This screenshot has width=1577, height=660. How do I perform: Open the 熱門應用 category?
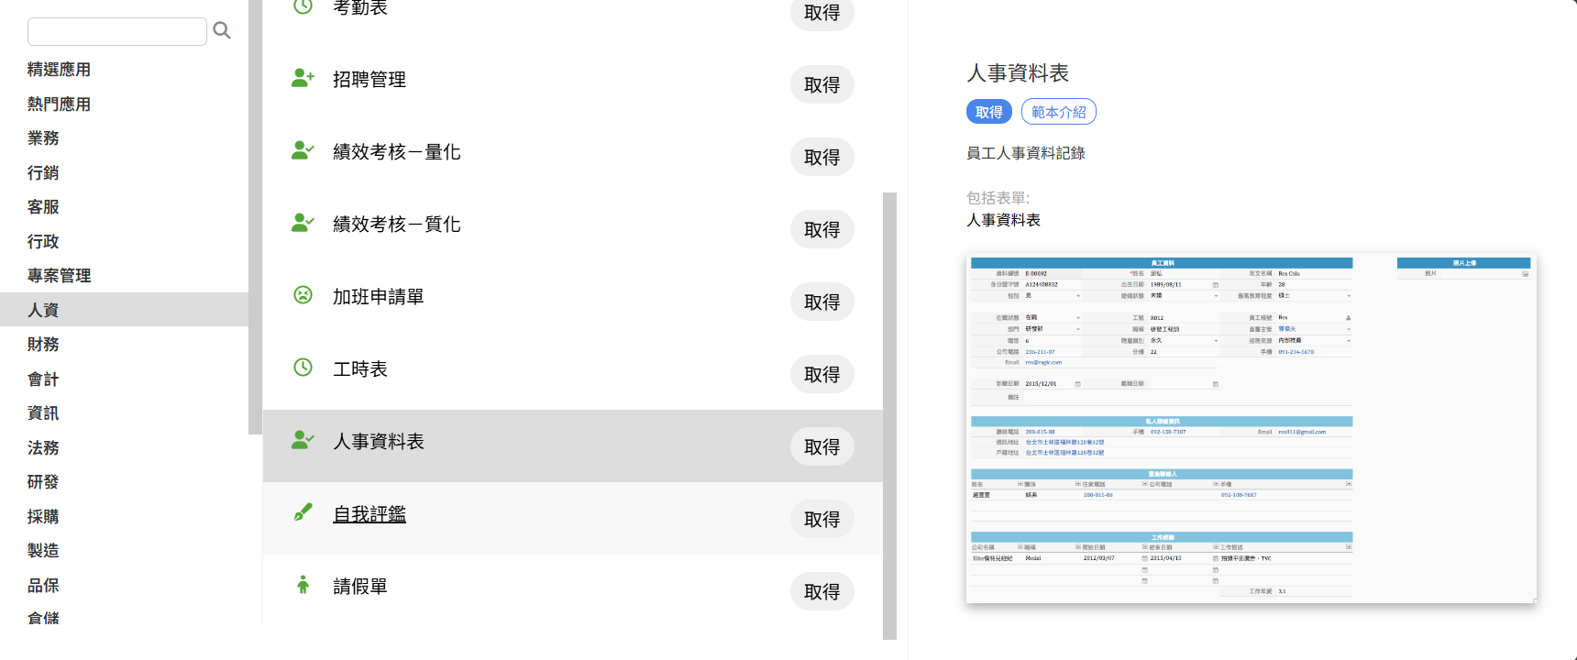pyautogui.click(x=59, y=104)
